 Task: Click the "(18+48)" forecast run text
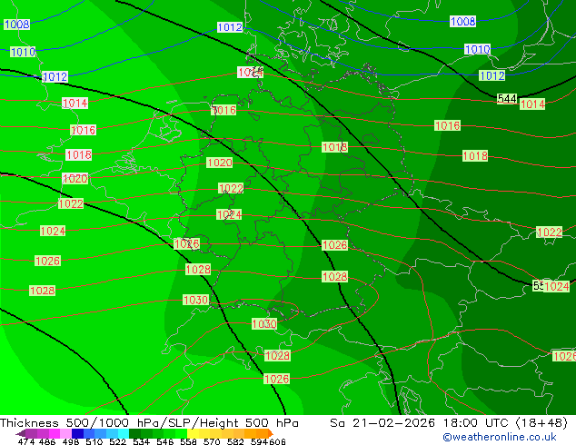tap(541, 423)
